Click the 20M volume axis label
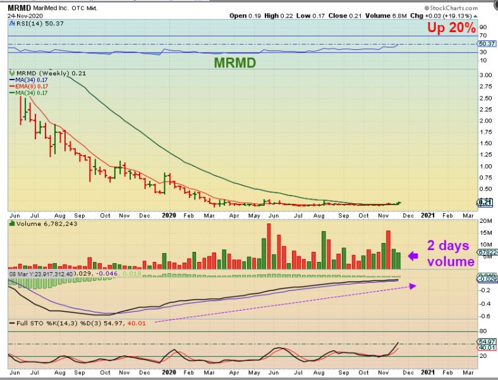The image size is (498, 380). [487, 221]
